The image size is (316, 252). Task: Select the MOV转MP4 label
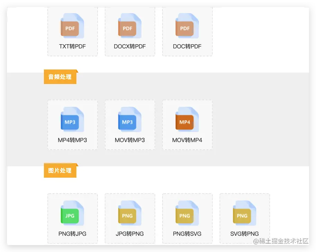[x=187, y=140]
